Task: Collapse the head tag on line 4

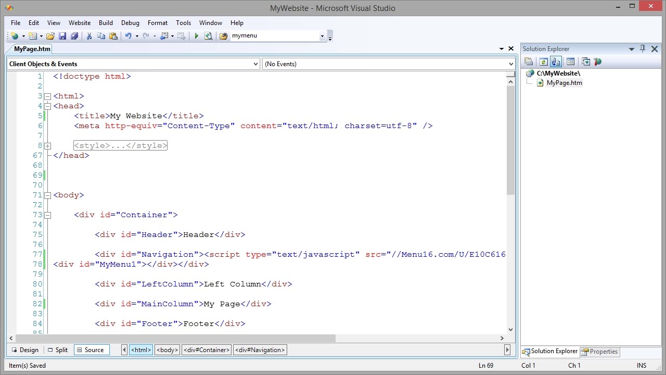Action: click(47, 106)
